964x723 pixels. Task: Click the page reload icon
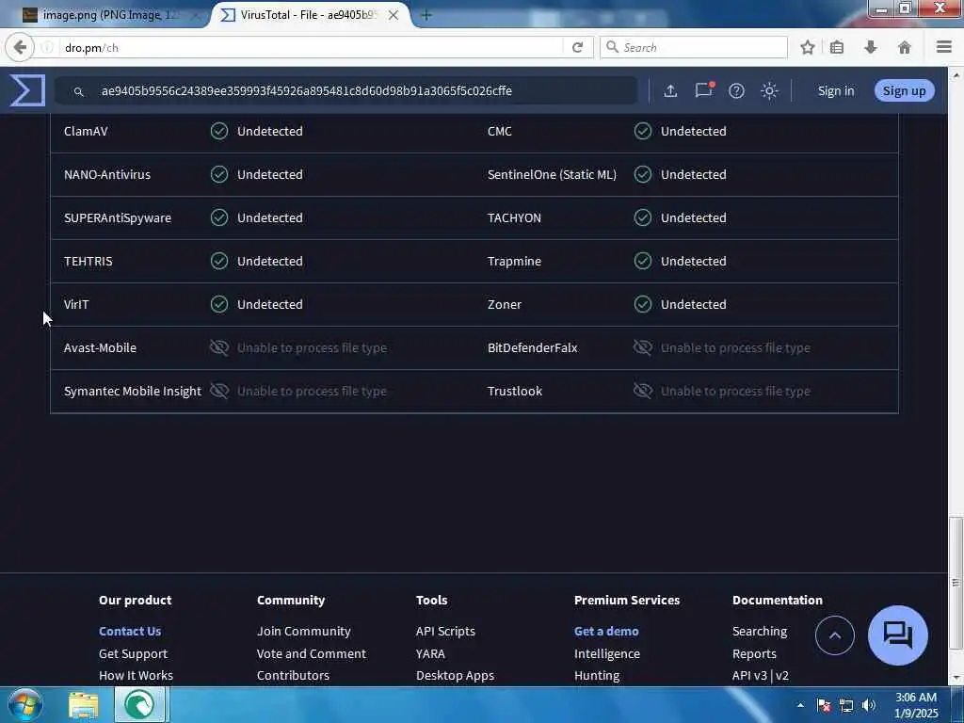pos(577,47)
